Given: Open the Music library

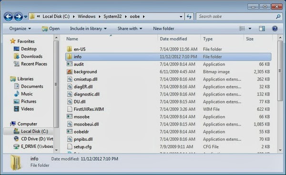Looking at the screenshot, I should (27, 94).
